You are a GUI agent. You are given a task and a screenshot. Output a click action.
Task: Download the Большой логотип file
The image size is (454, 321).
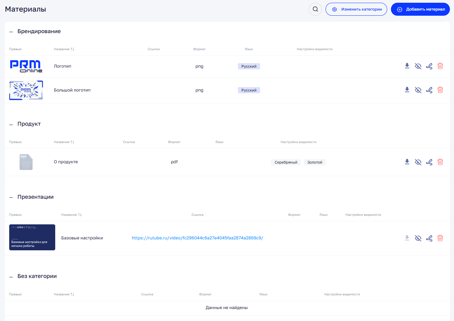407,90
